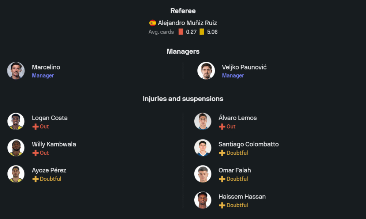
Task: Open manager Marcelino's name link
Action: coord(46,67)
